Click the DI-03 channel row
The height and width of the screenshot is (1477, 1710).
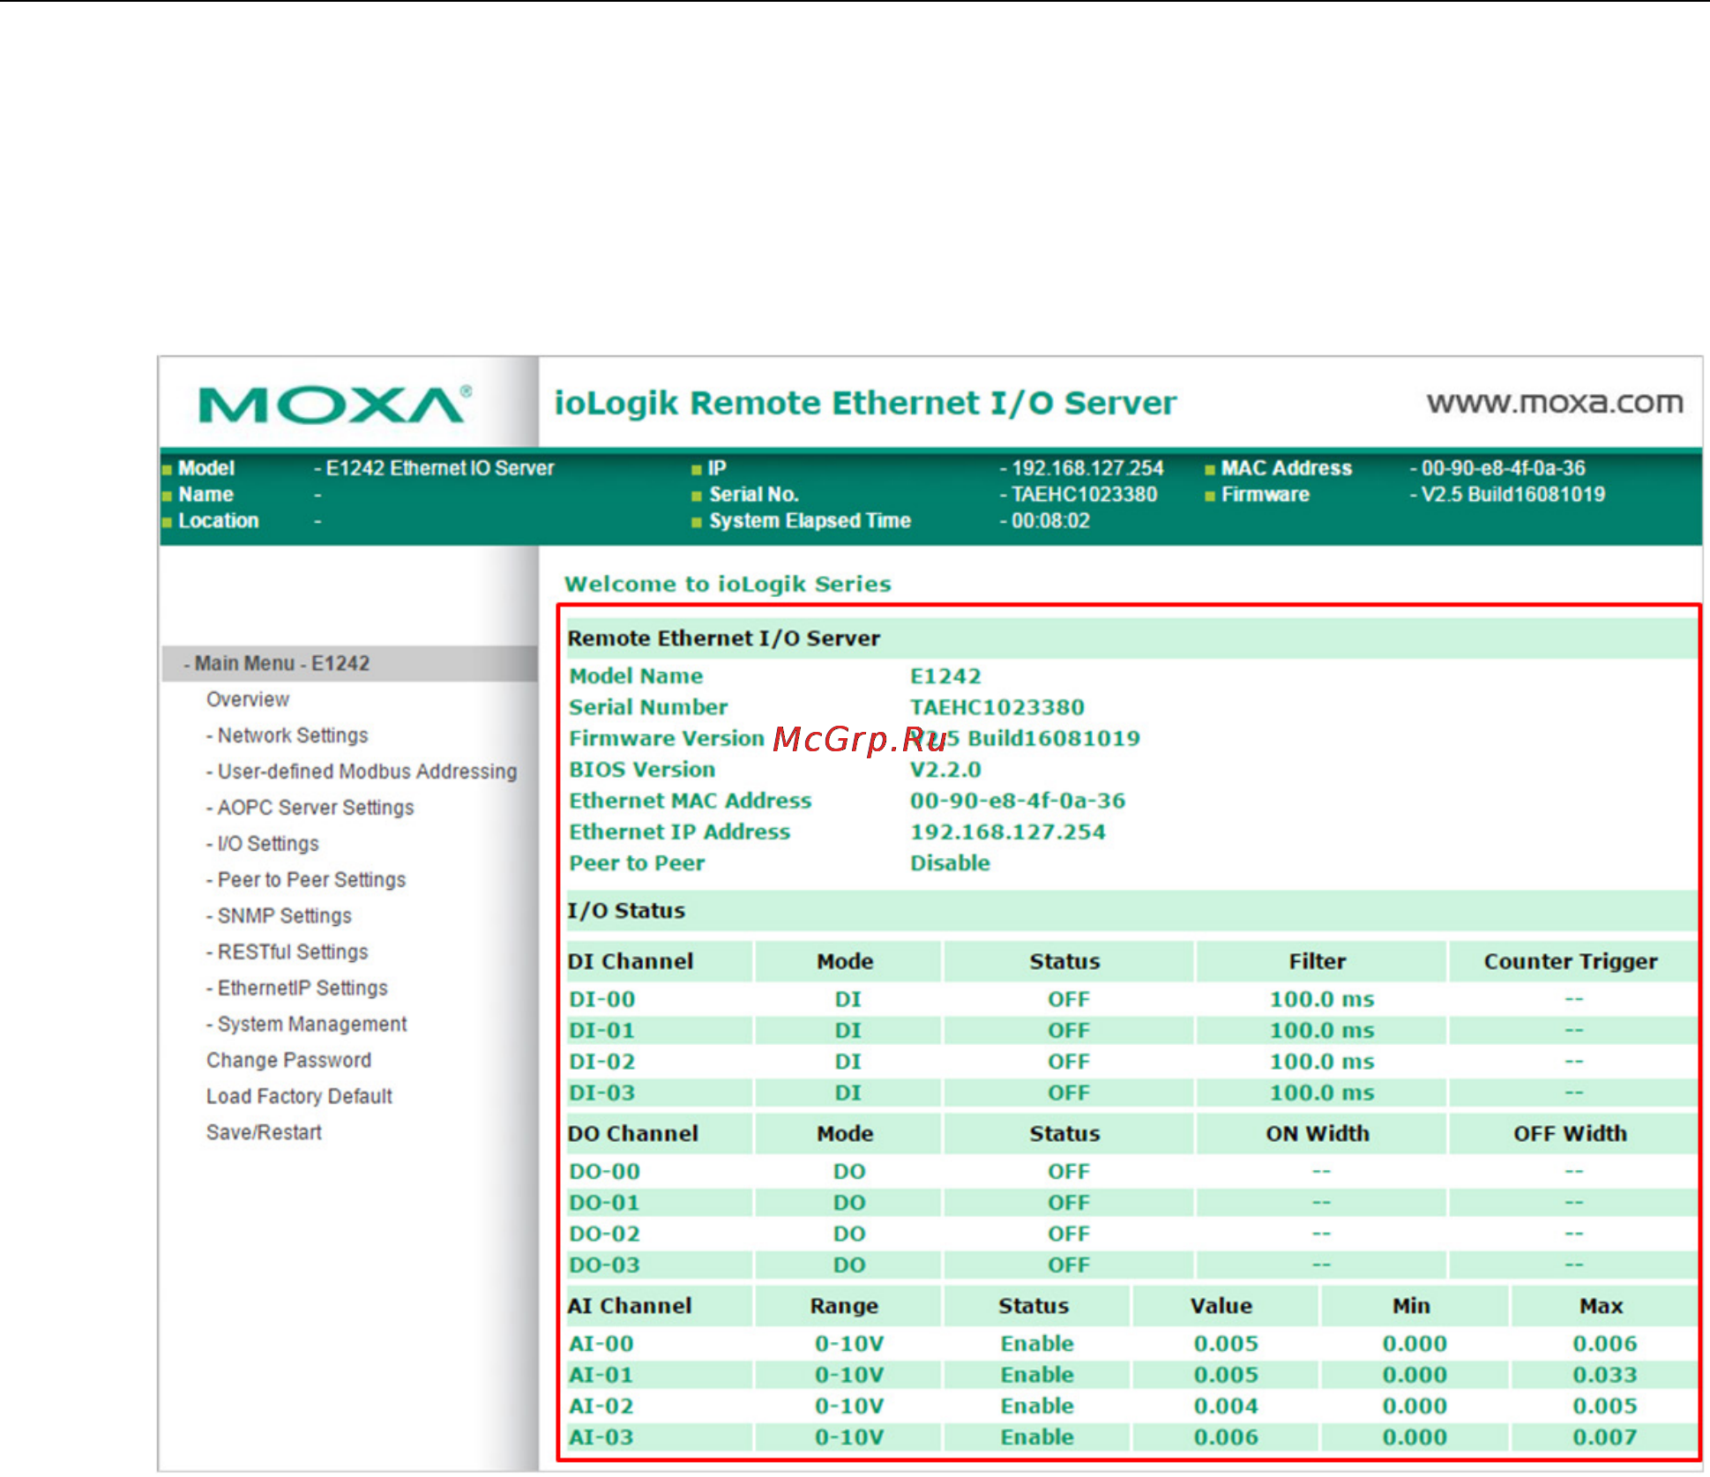tap(1131, 1093)
